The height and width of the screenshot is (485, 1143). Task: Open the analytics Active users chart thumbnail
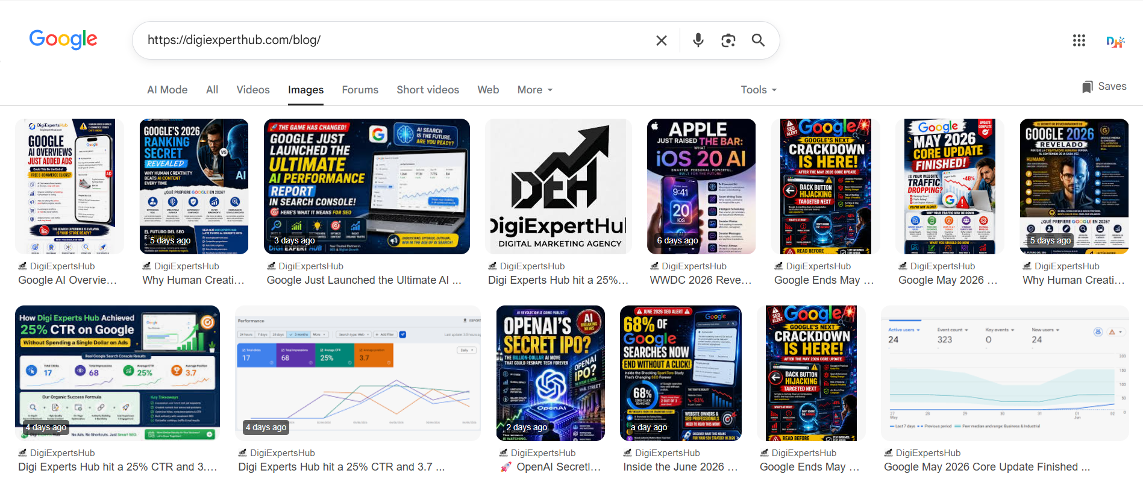[x=1005, y=373]
